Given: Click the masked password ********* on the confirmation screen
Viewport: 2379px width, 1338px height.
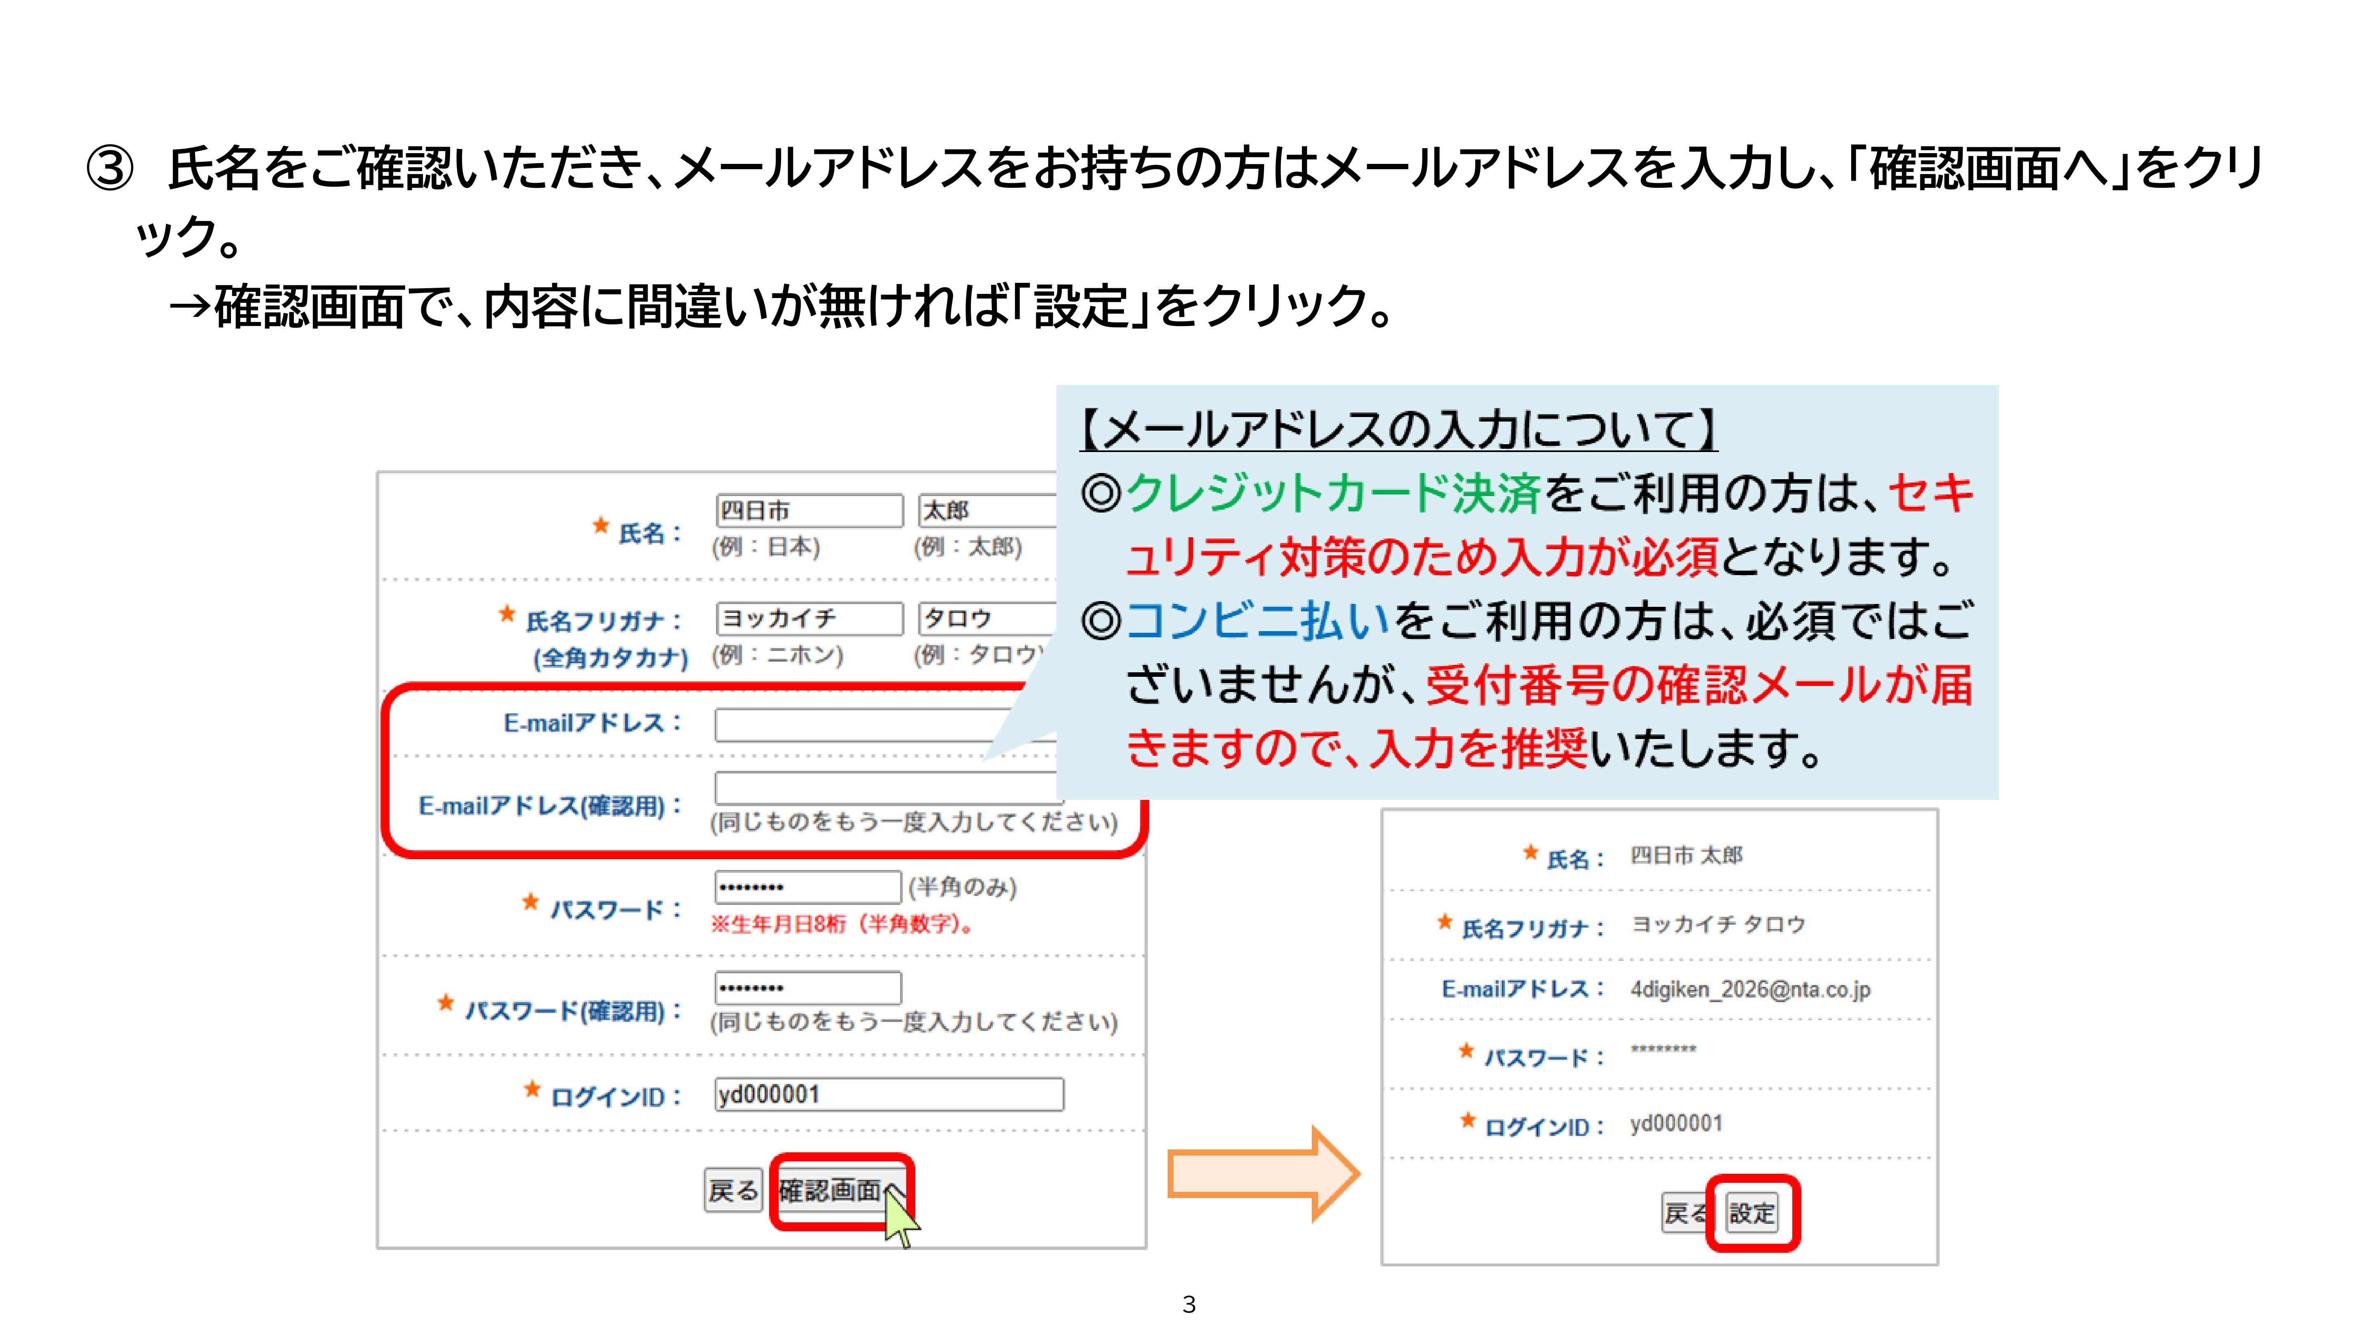Looking at the screenshot, I should [x=1663, y=1049].
